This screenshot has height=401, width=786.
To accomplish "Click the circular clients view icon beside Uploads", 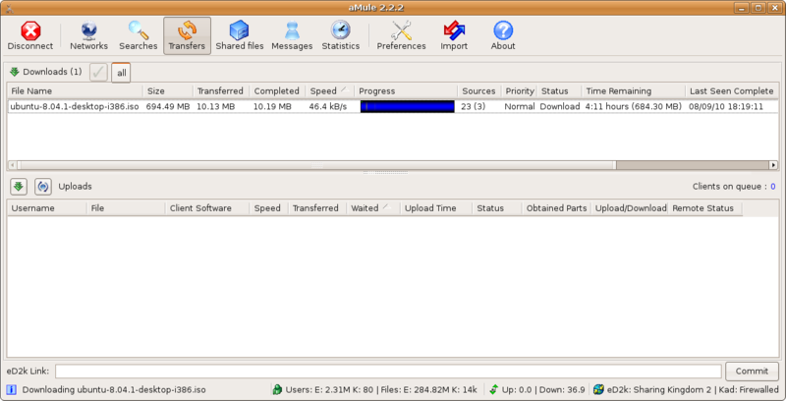I will [x=43, y=187].
